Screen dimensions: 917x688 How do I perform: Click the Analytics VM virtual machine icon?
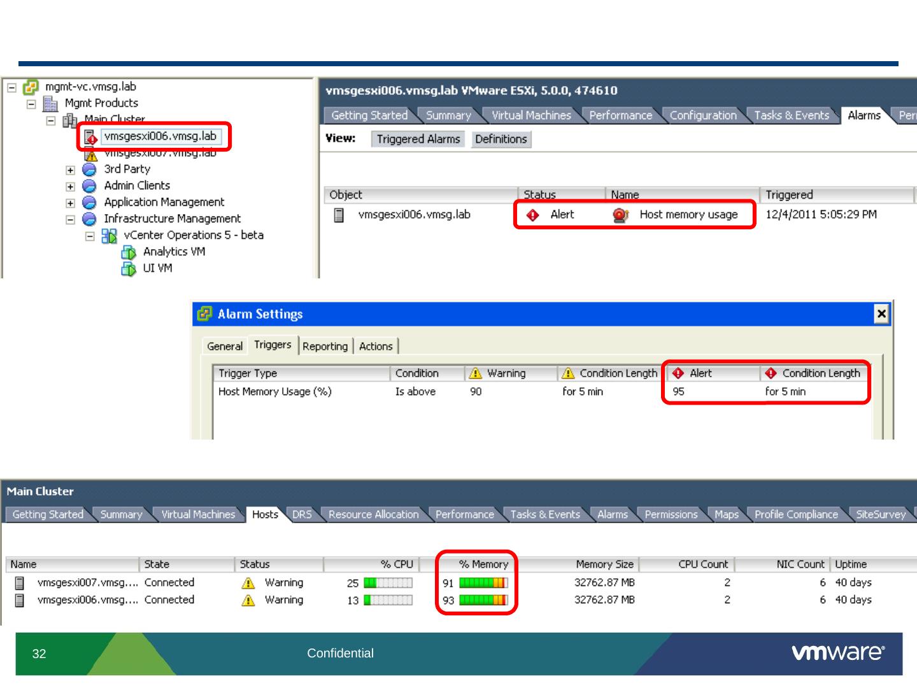pyautogui.click(x=129, y=252)
